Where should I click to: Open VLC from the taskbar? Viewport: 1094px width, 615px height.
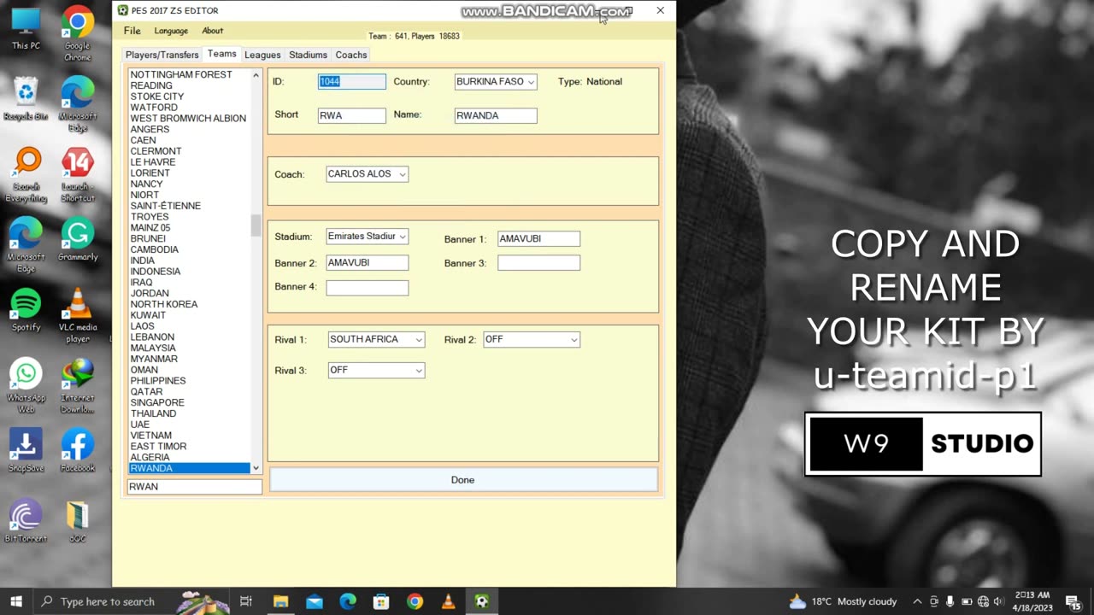coord(448,601)
